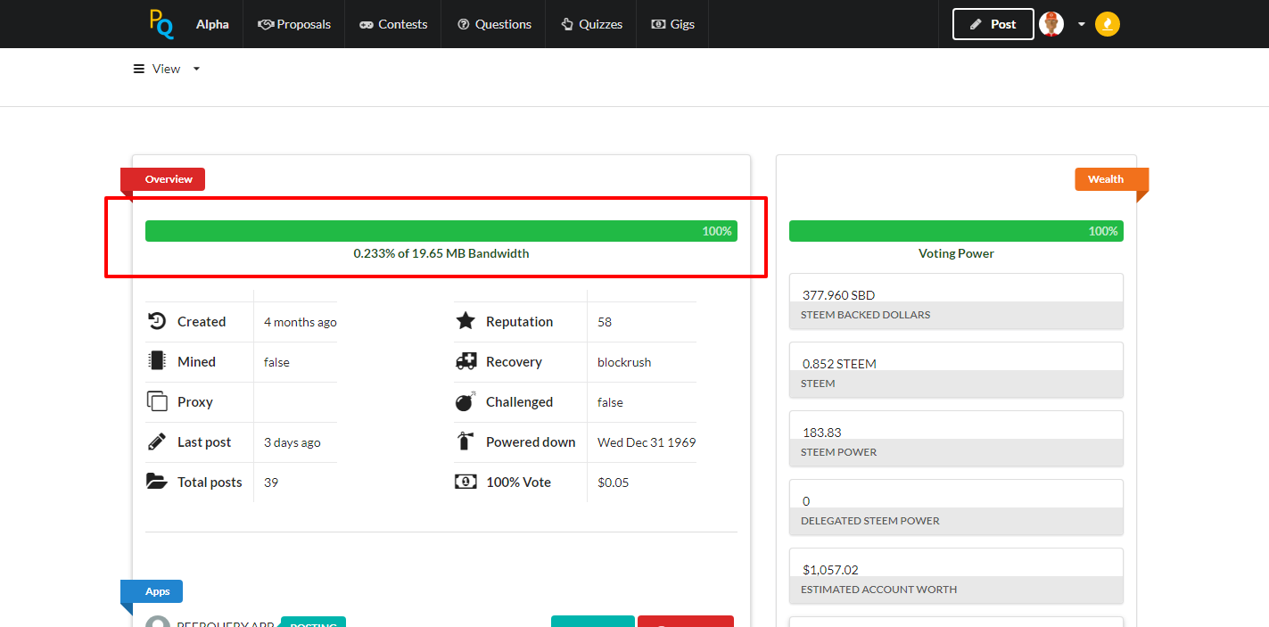Viewport: 1269px width, 627px height.
Task: Select the 'blockrush' recovery value
Action: pos(624,362)
